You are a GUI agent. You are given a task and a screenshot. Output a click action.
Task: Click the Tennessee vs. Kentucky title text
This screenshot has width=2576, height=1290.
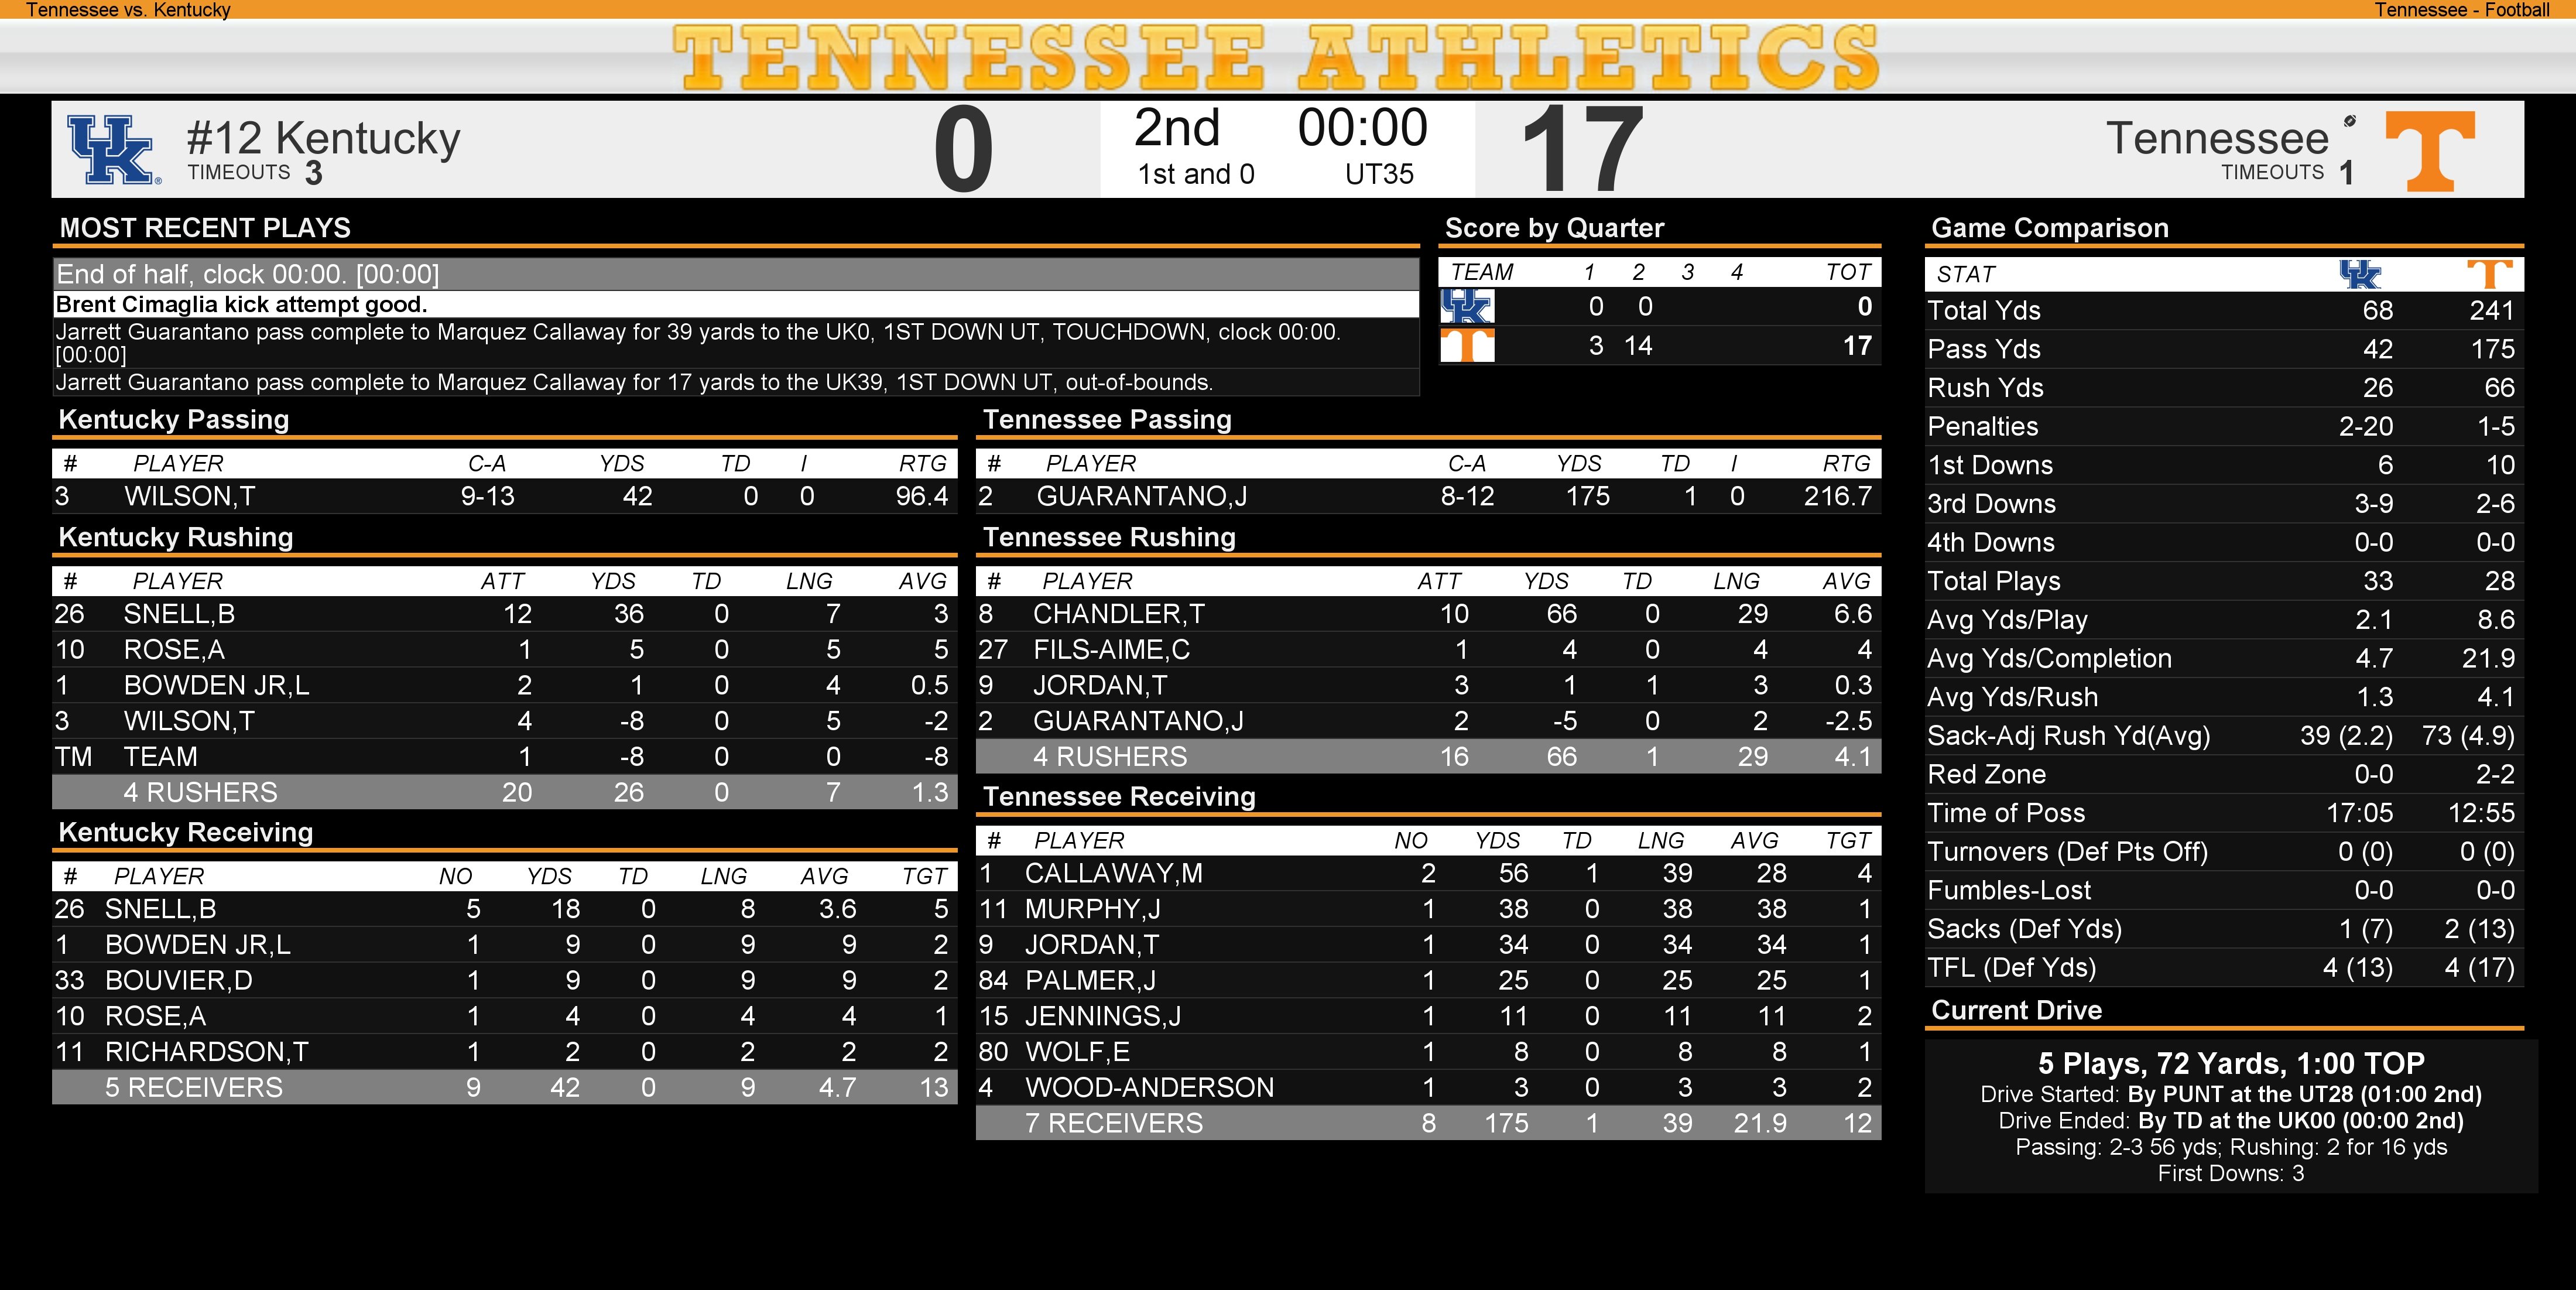[128, 10]
